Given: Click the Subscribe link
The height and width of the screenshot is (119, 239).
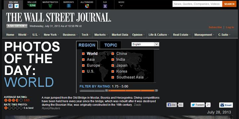Looking at the screenshot, I should (x=215, y=27).
